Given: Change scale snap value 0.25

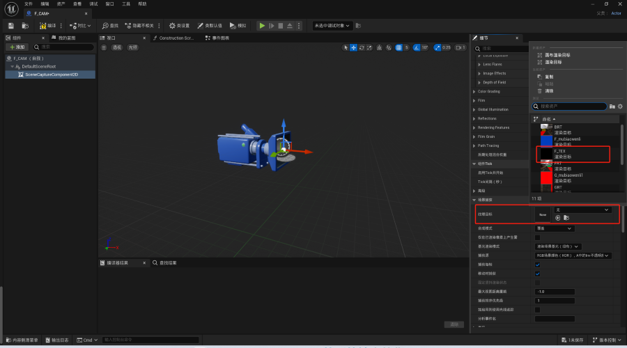Looking at the screenshot, I should pos(447,47).
